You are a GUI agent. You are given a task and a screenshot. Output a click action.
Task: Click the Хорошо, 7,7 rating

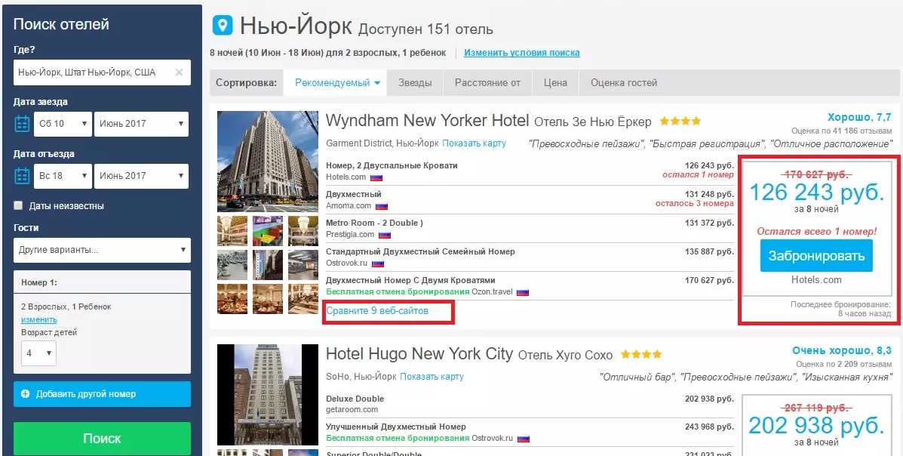pyautogui.click(x=859, y=118)
